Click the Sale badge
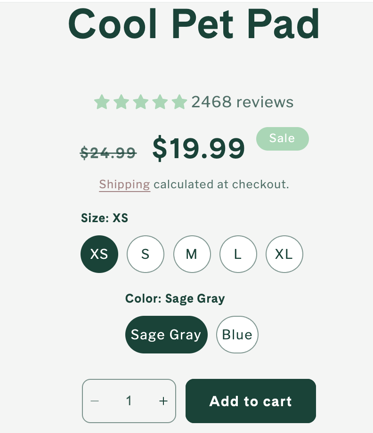This screenshot has height=433, width=373. tap(282, 138)
